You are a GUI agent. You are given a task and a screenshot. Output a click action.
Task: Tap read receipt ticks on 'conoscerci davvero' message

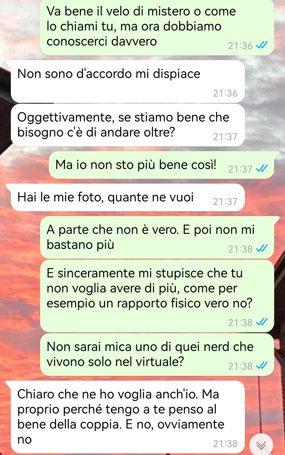(x=262, y=45)
